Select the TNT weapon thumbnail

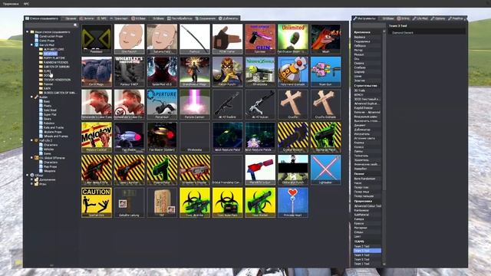162,202
